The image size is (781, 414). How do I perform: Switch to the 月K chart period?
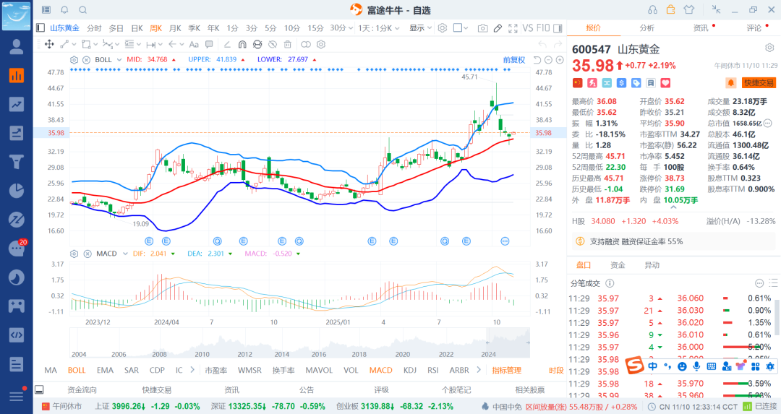[x=175, y=28]
